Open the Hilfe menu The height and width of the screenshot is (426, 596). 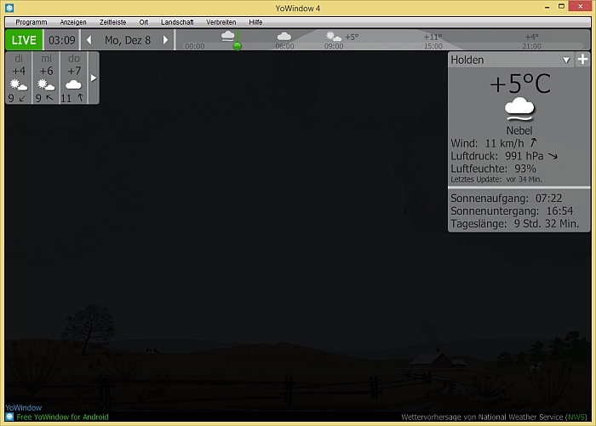point(255,22)
